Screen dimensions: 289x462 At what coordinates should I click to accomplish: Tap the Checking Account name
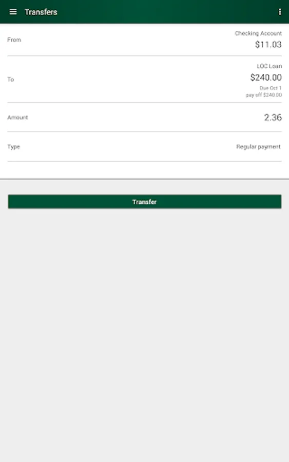click(x=258, y=33)
